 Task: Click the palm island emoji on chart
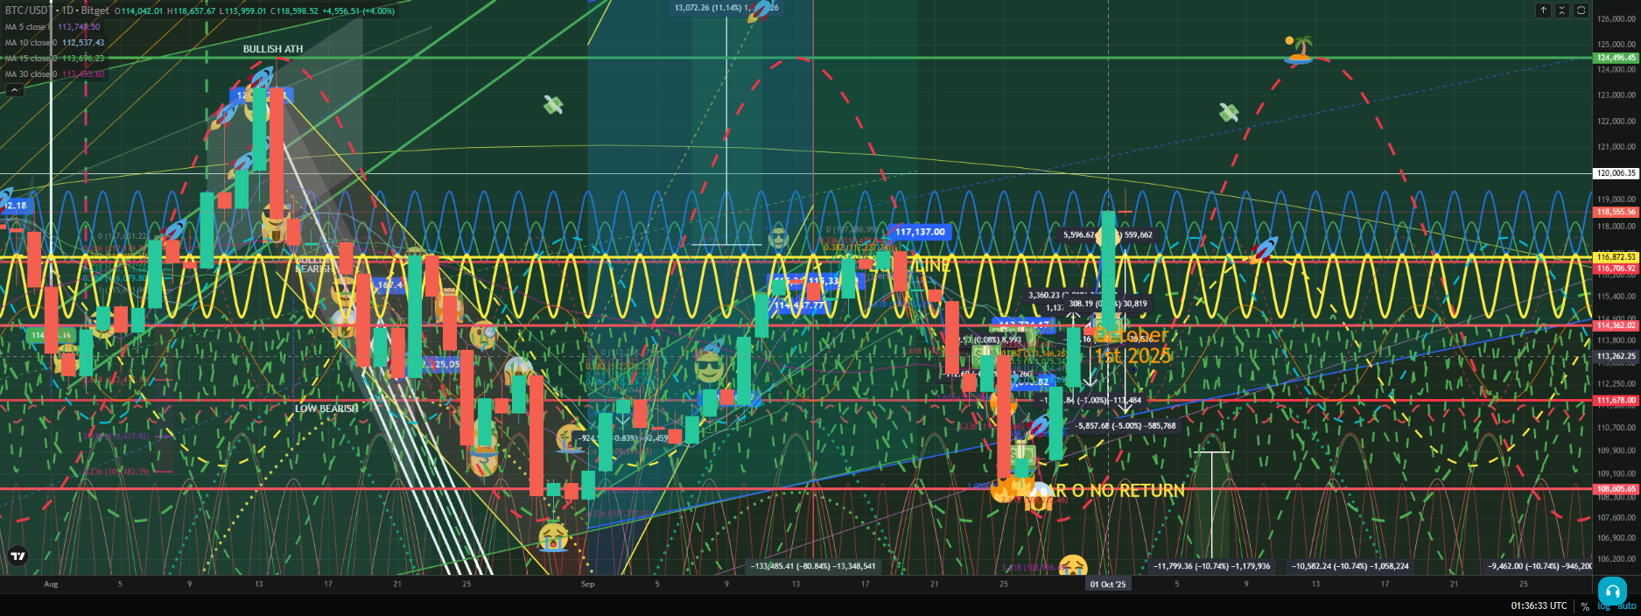[x=1299, y=50]
